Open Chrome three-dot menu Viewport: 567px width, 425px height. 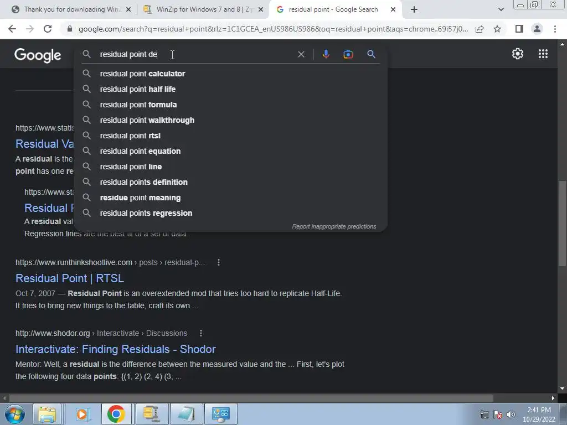555,29
